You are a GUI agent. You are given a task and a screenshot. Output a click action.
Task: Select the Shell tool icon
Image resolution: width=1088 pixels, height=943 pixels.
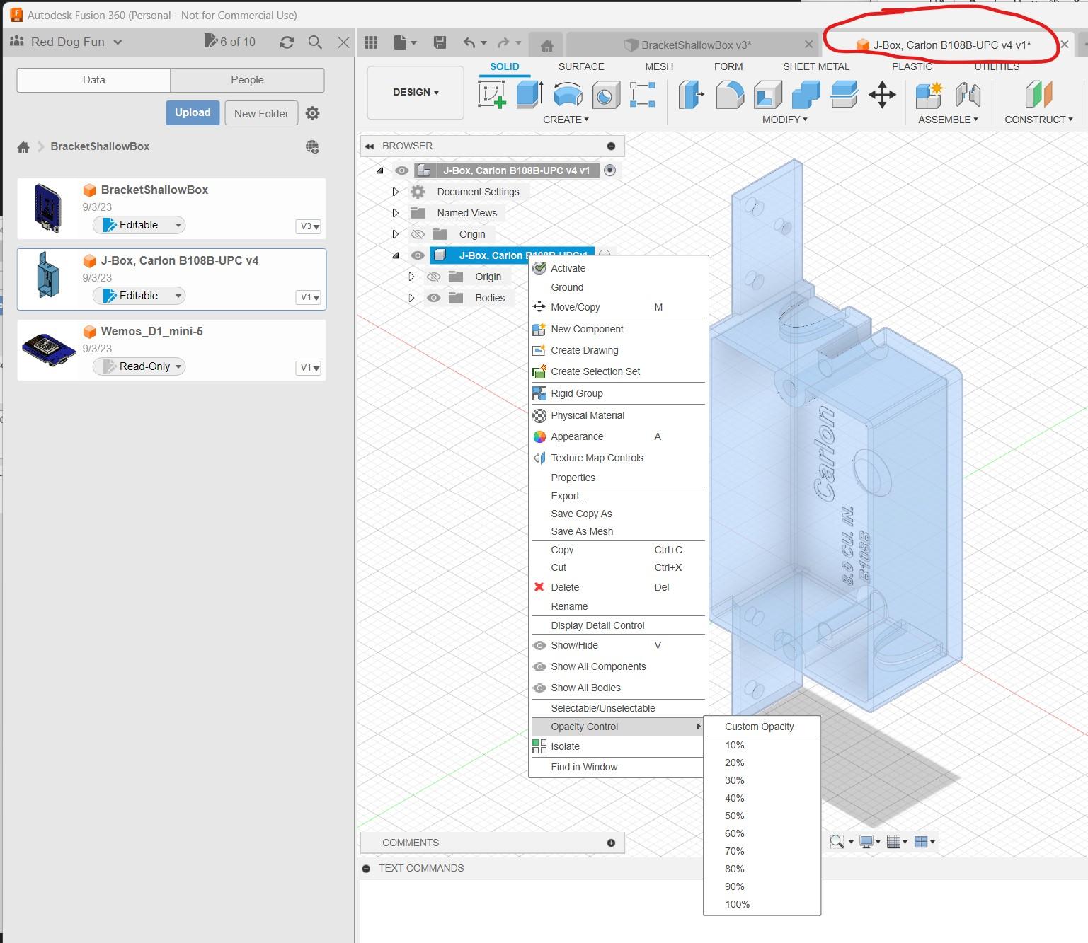tap(768, 94)
